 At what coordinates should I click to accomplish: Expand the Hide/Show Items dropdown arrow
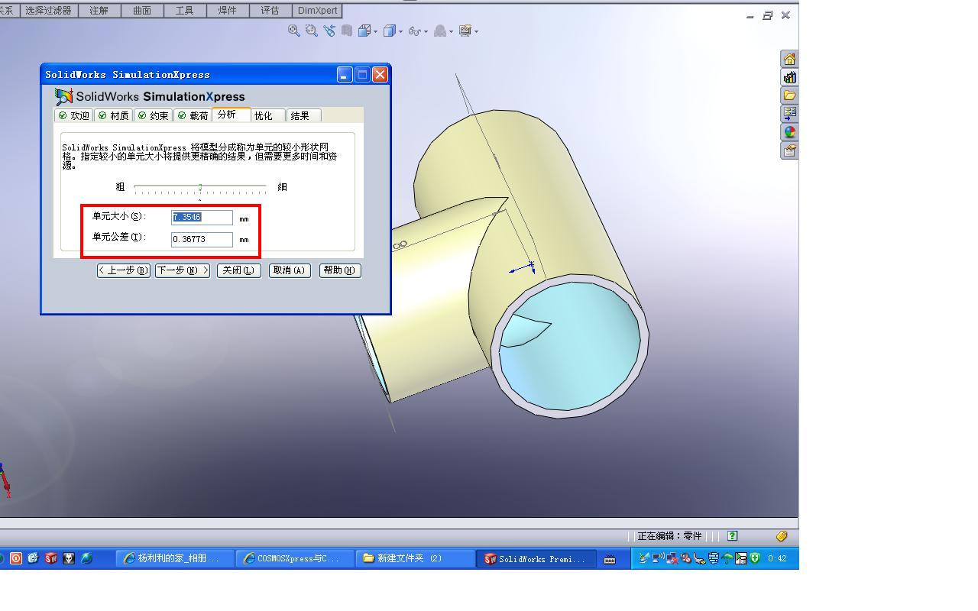coord(426,32)
